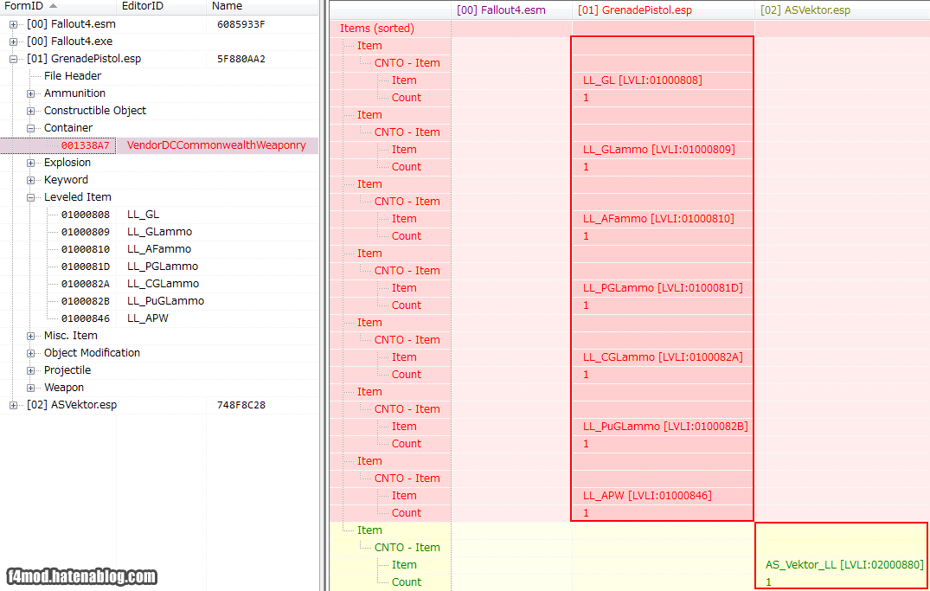930x591 pixels.
Task: Click the LL_GL [LVLI:01000808] value
Action: click(x=642, y=80)
